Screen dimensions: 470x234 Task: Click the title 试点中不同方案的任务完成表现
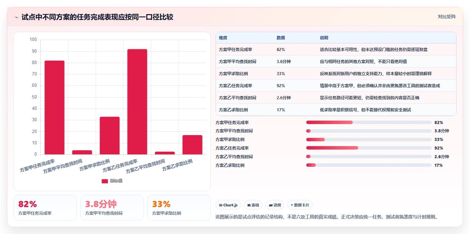[x=97, y=17]
